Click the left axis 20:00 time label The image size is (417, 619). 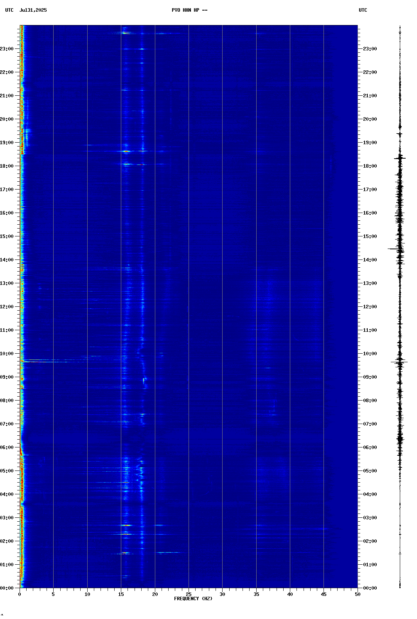click(x=7, y=119)
